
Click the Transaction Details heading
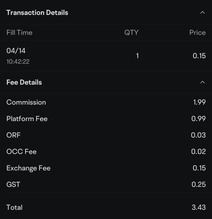point(37,13)
